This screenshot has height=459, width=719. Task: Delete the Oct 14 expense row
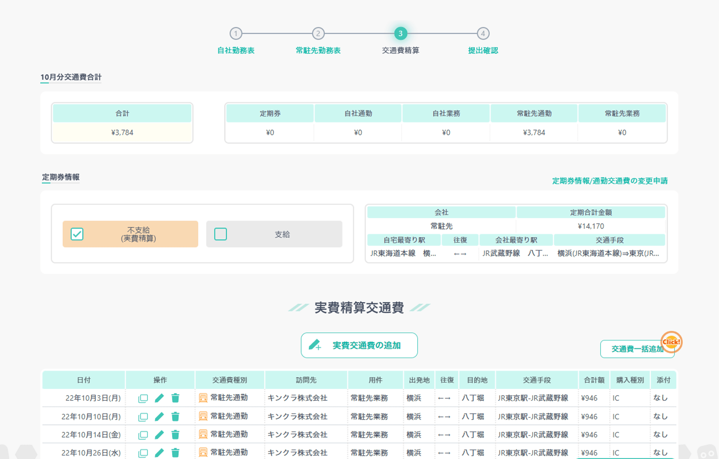[175, 434]
